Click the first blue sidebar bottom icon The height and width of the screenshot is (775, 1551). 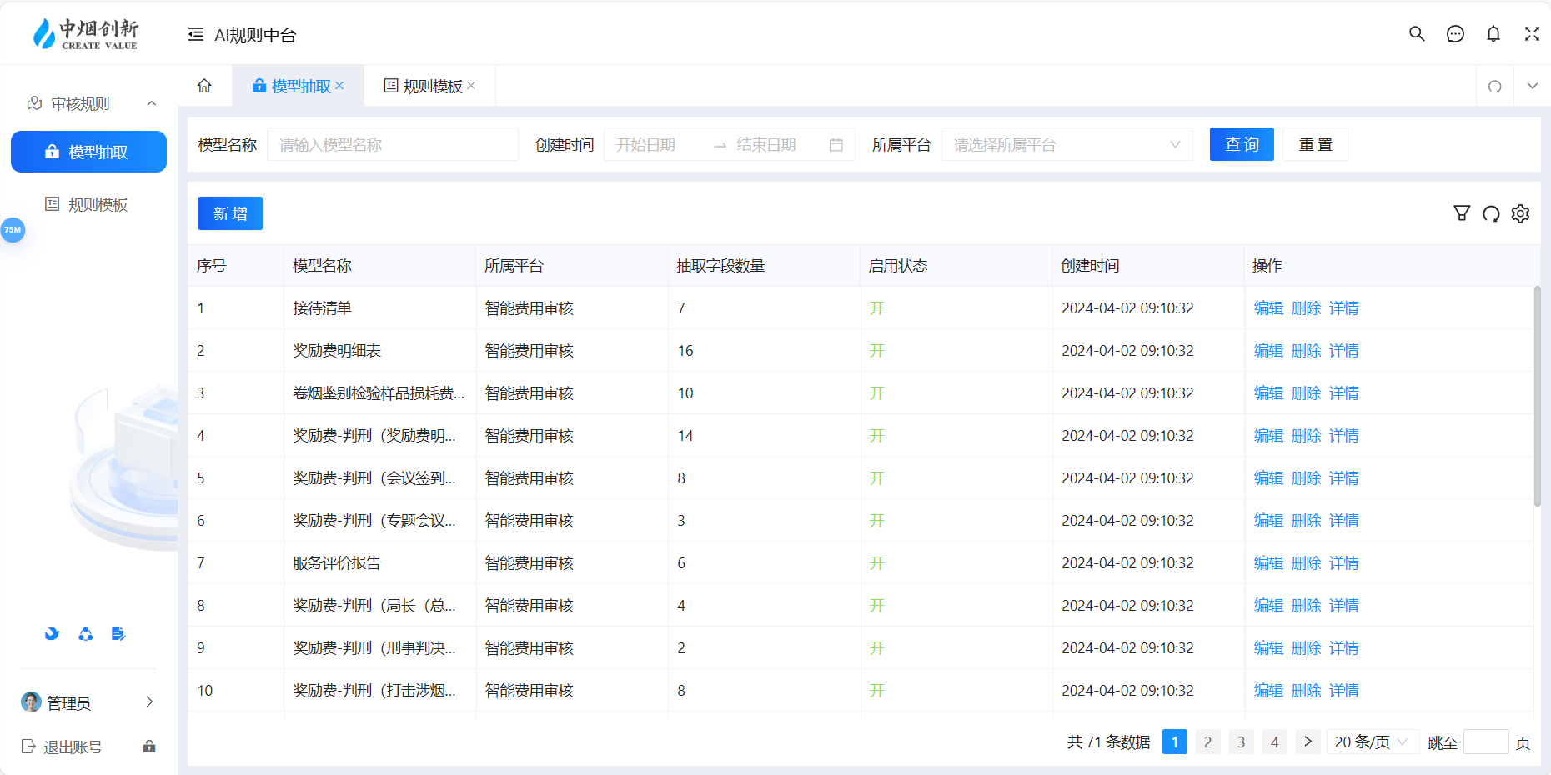tap(52, 634)
